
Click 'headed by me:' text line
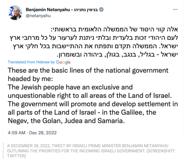pyautogui.click(x=30, y=79)
